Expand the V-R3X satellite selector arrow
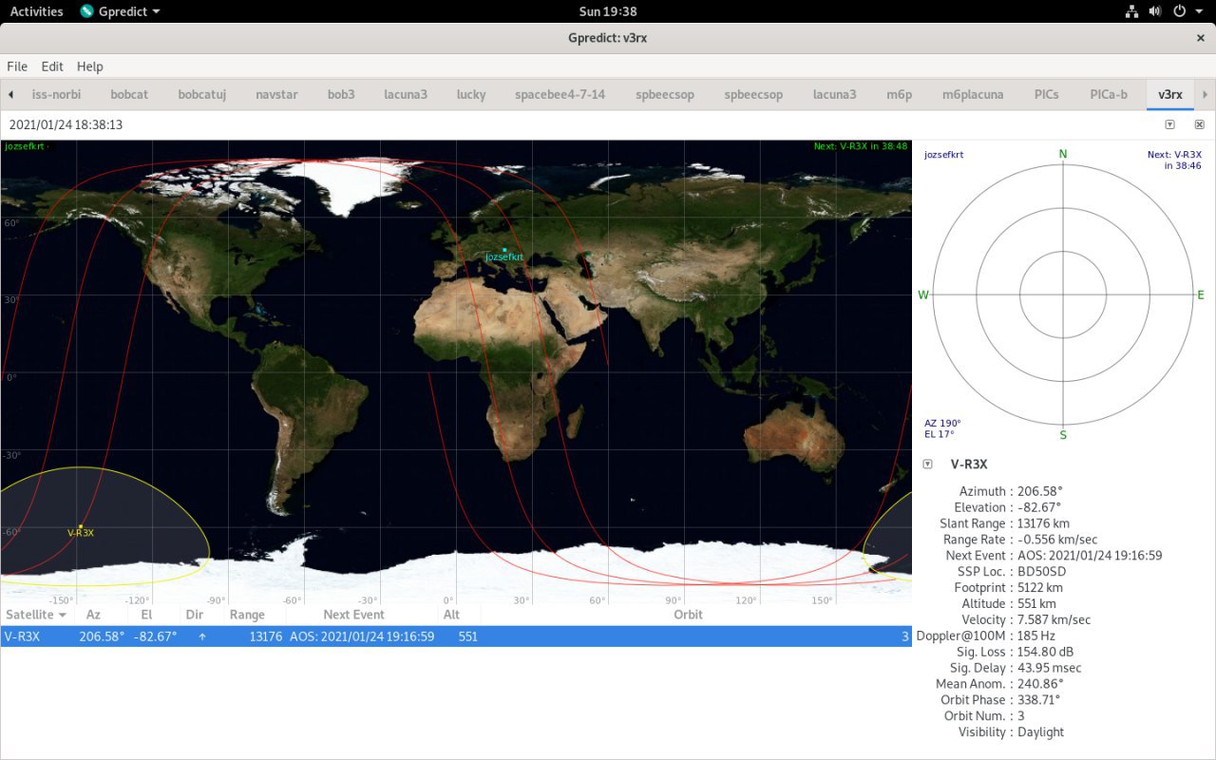 927,465
